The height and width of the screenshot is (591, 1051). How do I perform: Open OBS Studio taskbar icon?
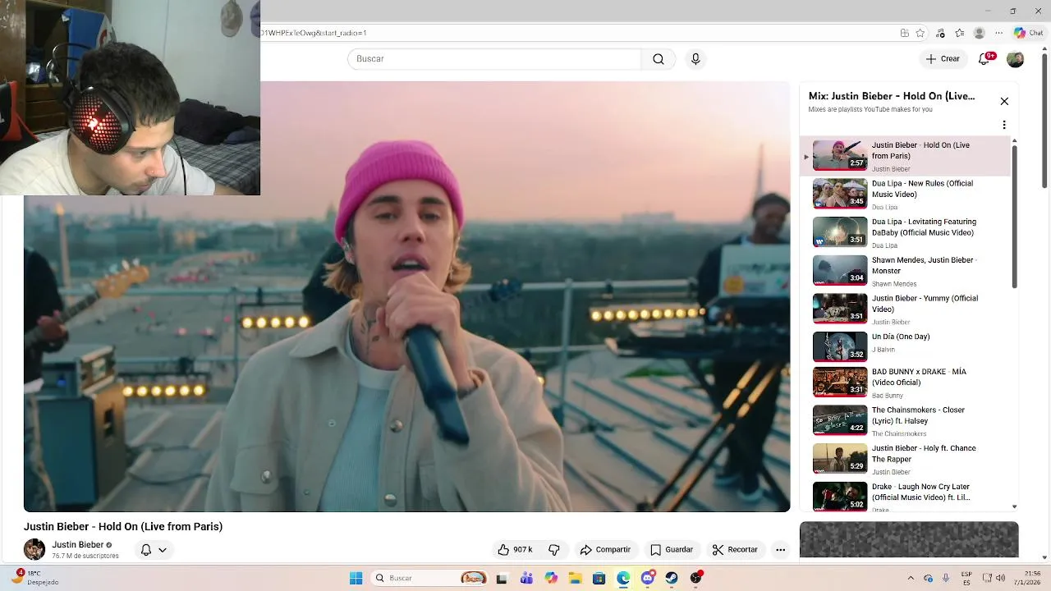point(696,578)
